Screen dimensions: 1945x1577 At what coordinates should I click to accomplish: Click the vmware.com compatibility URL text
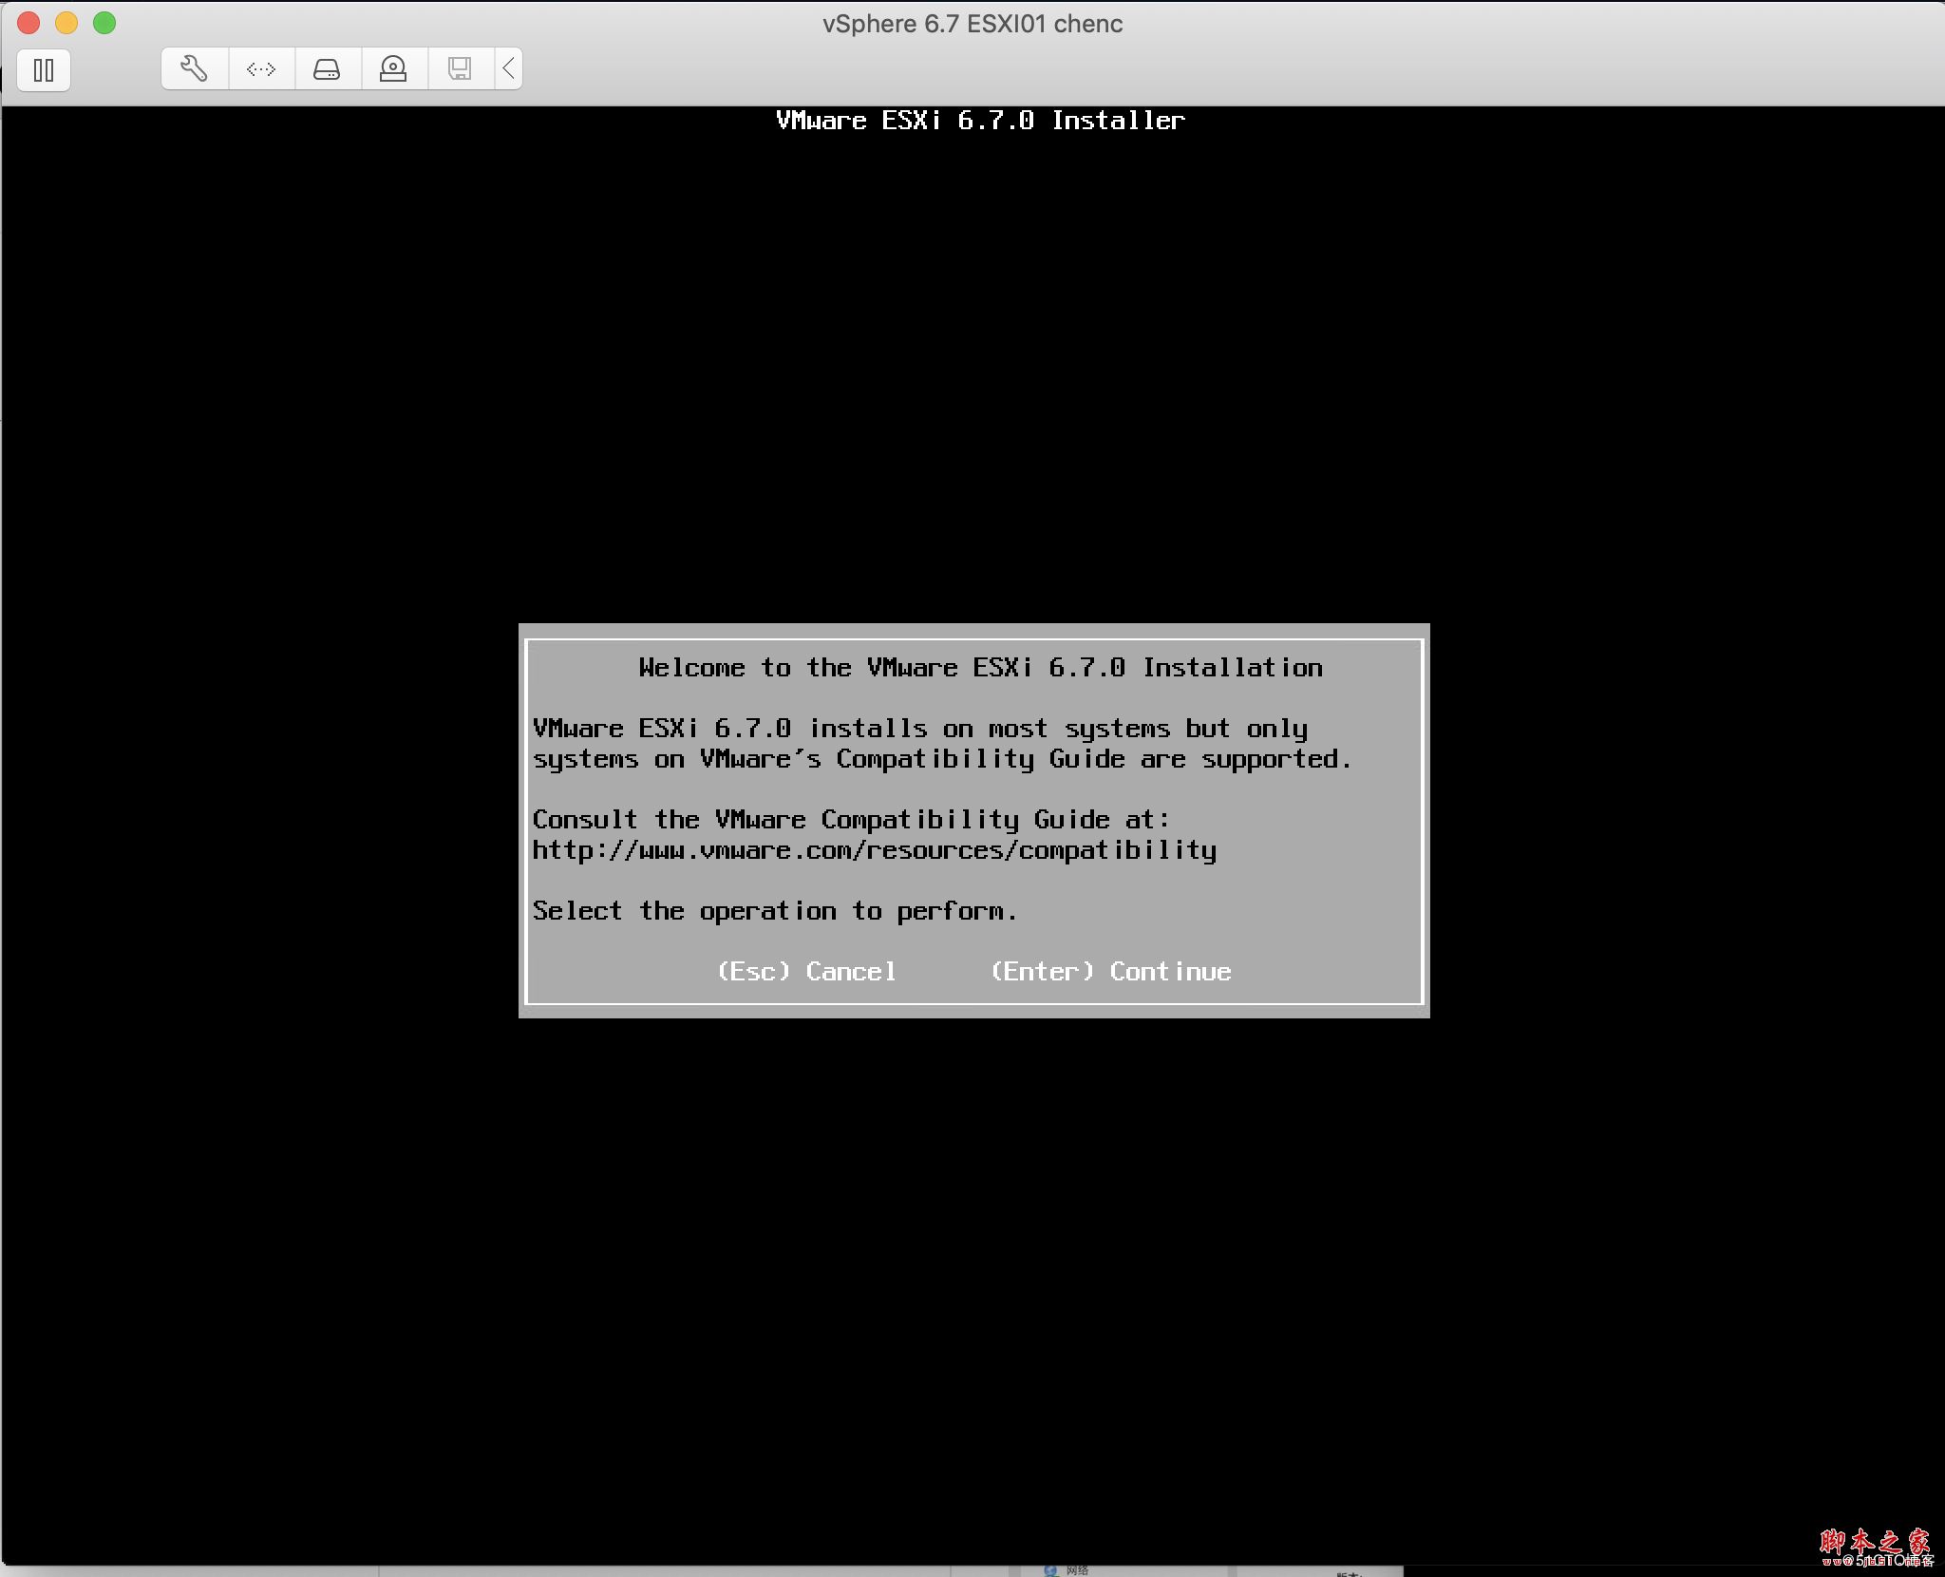874,850
